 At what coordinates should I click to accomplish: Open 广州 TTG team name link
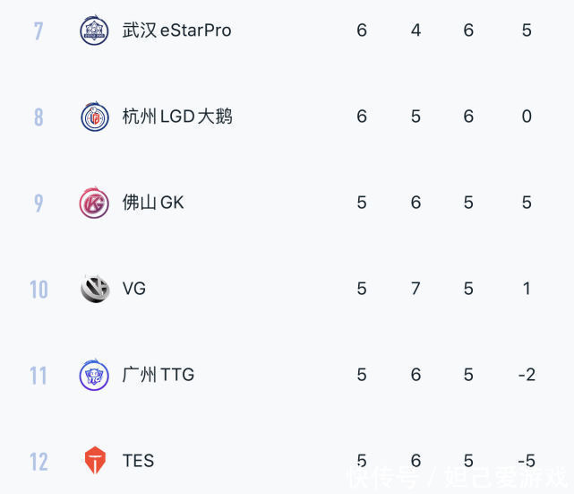point(158,375)
